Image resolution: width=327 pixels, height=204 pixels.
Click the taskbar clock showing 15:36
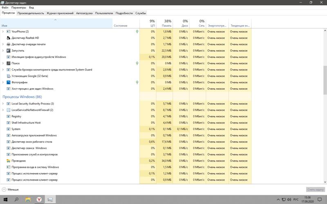307,200
